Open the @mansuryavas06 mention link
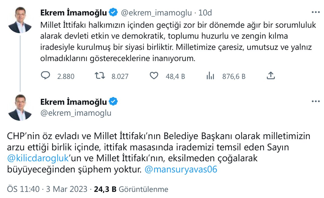The image size is (324, 198). (181, 169)
